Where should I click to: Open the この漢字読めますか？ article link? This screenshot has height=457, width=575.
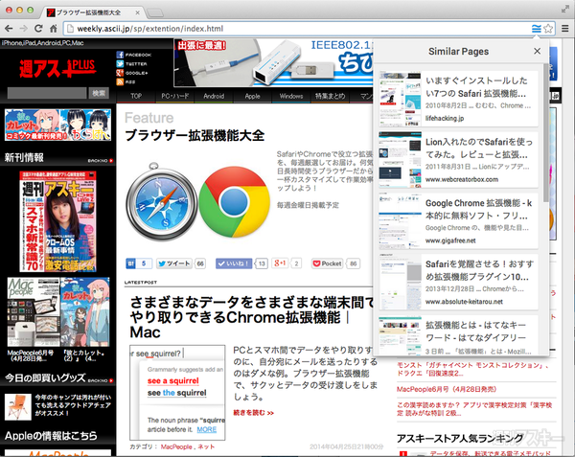click(474, 409)
